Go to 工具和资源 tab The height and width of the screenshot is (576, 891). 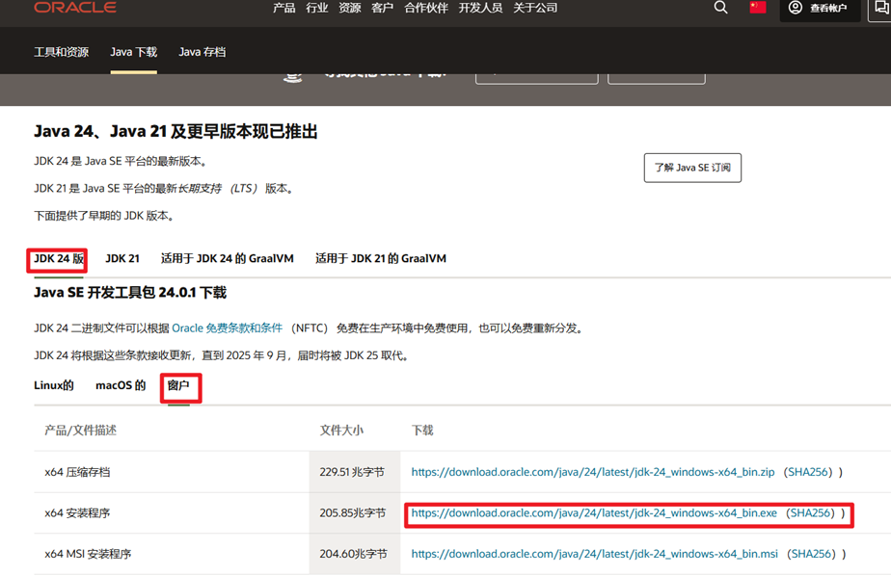[x=62, y=52]
